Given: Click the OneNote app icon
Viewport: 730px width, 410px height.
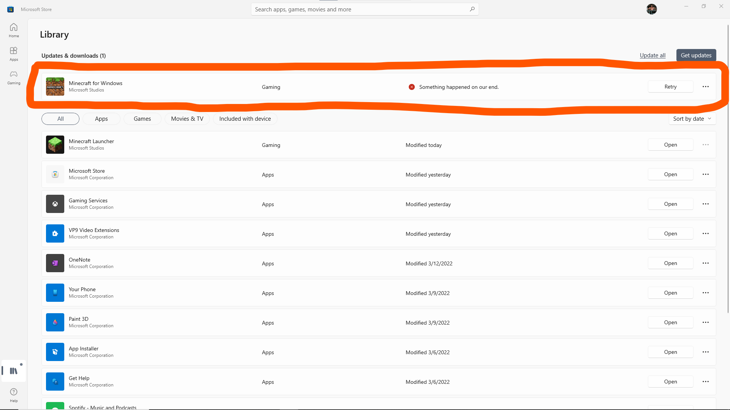Looking at the screenshot, I should click(55, 263).
